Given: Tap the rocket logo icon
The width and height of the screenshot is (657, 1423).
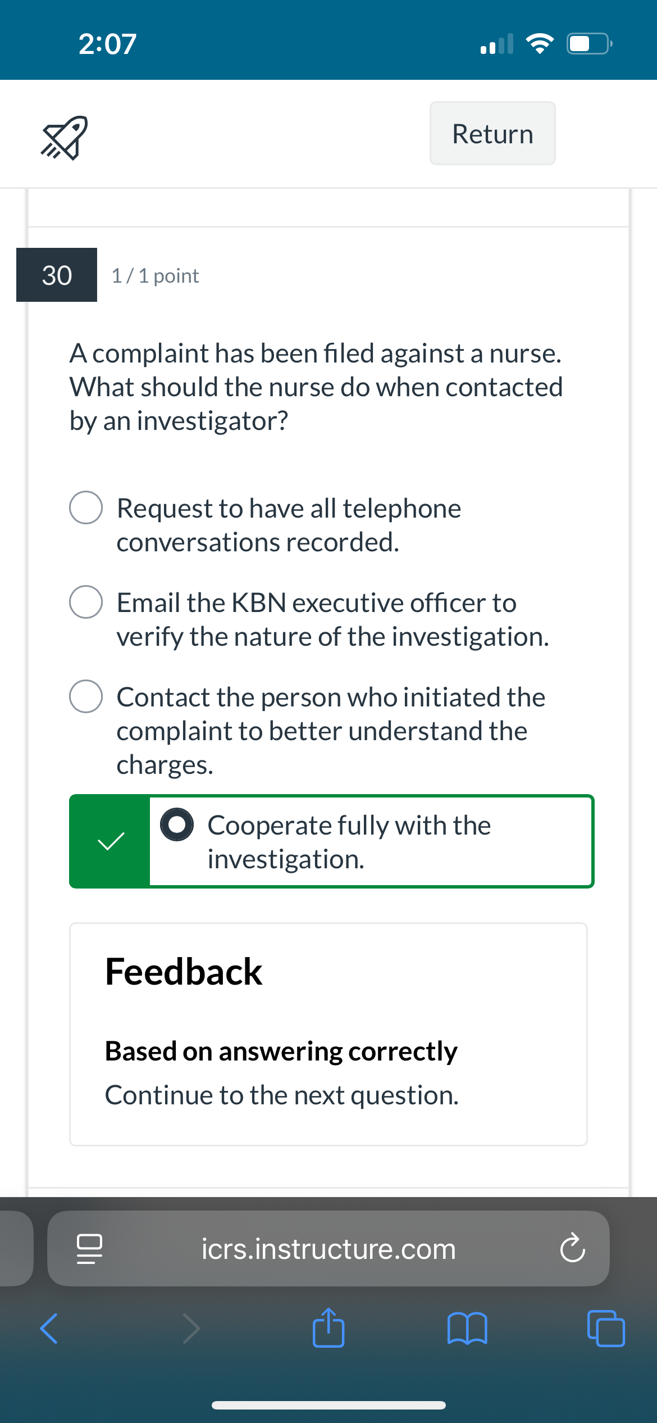Looking at the screenshot, I should point(64,138).
